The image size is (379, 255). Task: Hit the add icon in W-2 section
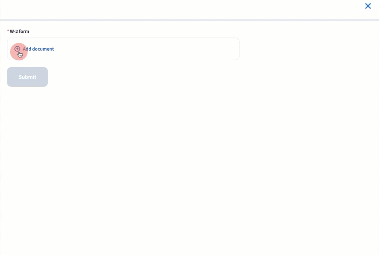(17, 49)
